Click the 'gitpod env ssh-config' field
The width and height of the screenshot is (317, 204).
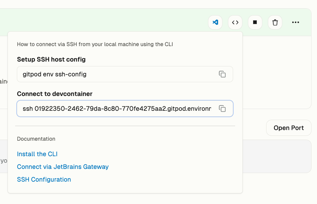125,74
